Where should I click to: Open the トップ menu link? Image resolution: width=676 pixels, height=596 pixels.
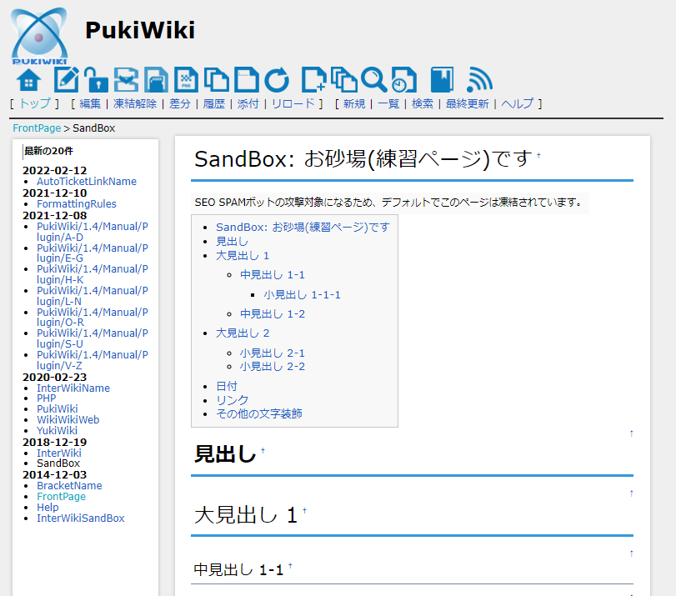click(35, 103)
